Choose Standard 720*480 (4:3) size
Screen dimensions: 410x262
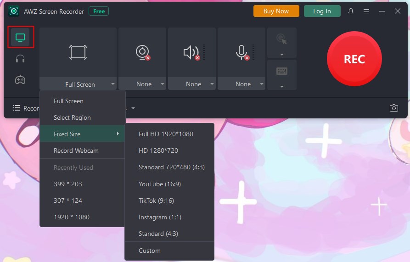pos(169,167)
